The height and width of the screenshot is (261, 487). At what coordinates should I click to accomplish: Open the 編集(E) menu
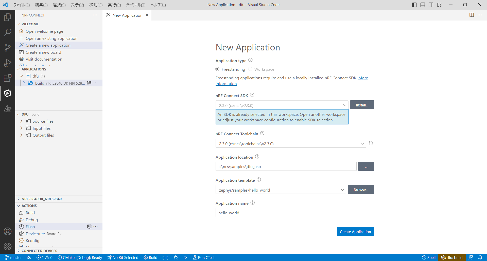click(x=41, y=5)
